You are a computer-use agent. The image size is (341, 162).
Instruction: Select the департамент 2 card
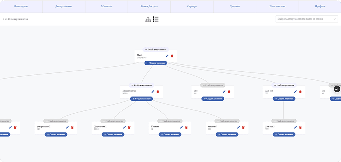point(56,128)
